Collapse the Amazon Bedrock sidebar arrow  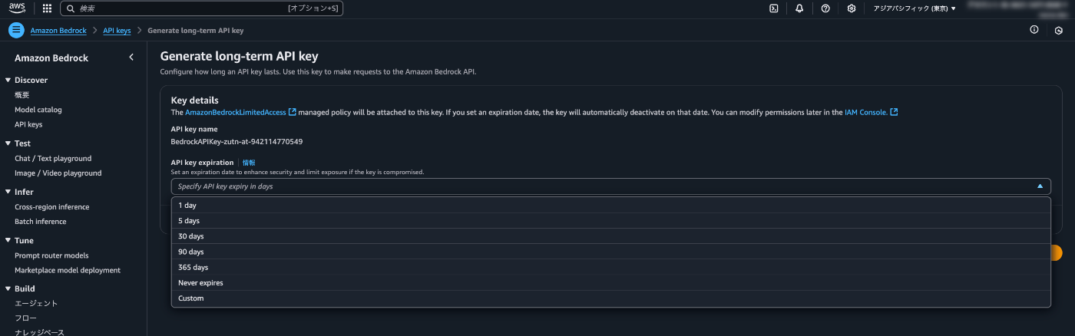click(x=131, y=58)
